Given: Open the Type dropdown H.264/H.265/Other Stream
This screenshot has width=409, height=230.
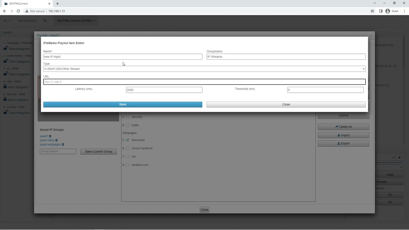Looking at the screenshot, I should 204,69.
